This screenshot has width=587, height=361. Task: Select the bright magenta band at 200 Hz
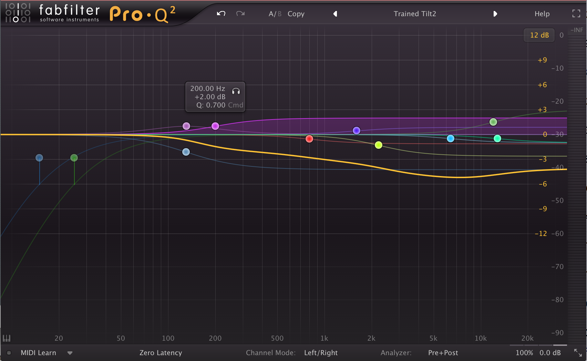pyautogui.click(x=215, y=126)
